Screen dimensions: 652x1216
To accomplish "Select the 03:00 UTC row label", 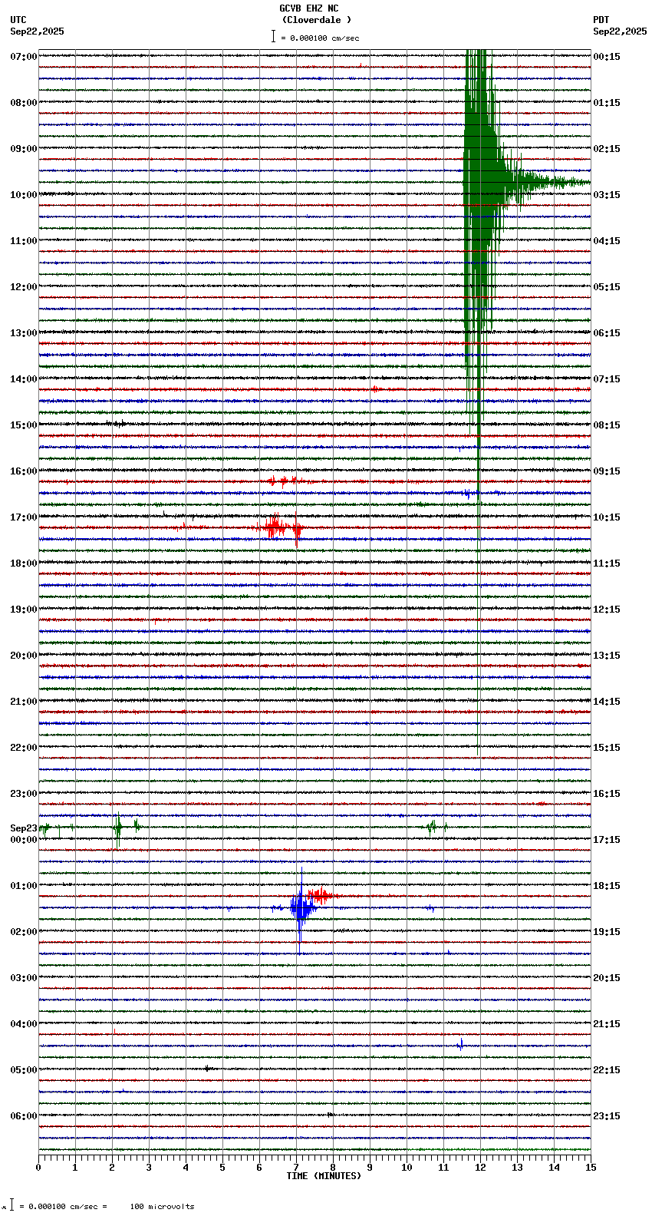I will 24,978.
